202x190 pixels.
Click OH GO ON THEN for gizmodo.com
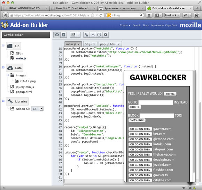point(140,139)
